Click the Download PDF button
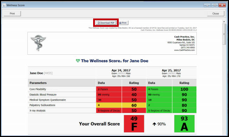The image size is (229, 137). click(x=106, y=23)
